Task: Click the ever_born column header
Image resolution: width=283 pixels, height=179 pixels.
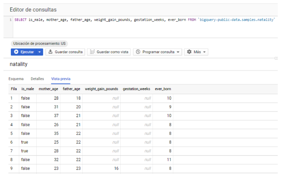Action: coord(163,89)
